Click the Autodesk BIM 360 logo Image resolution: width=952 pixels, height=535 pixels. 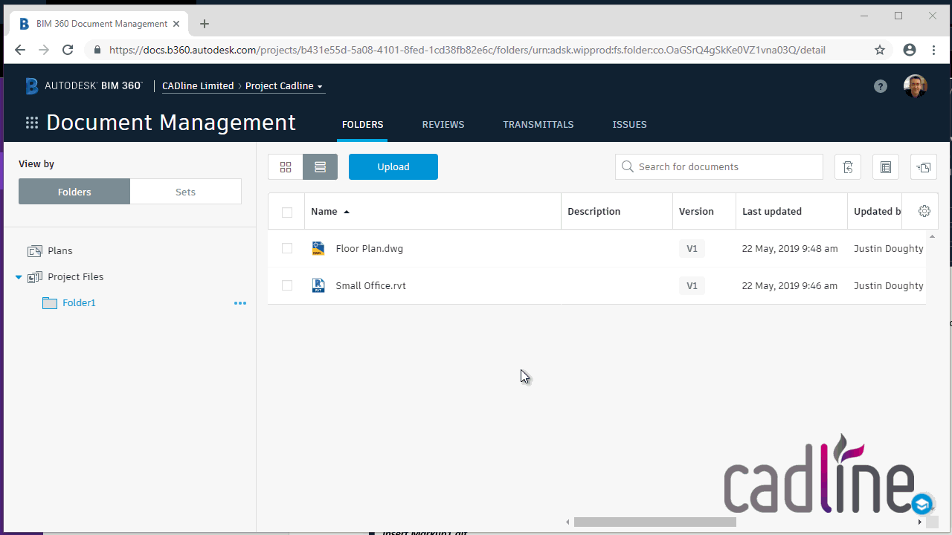pyautogui.click(x=83, y=86)
